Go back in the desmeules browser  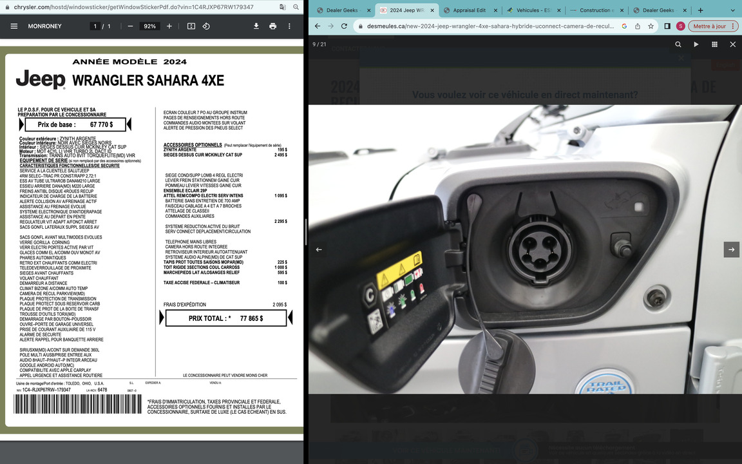318,26
